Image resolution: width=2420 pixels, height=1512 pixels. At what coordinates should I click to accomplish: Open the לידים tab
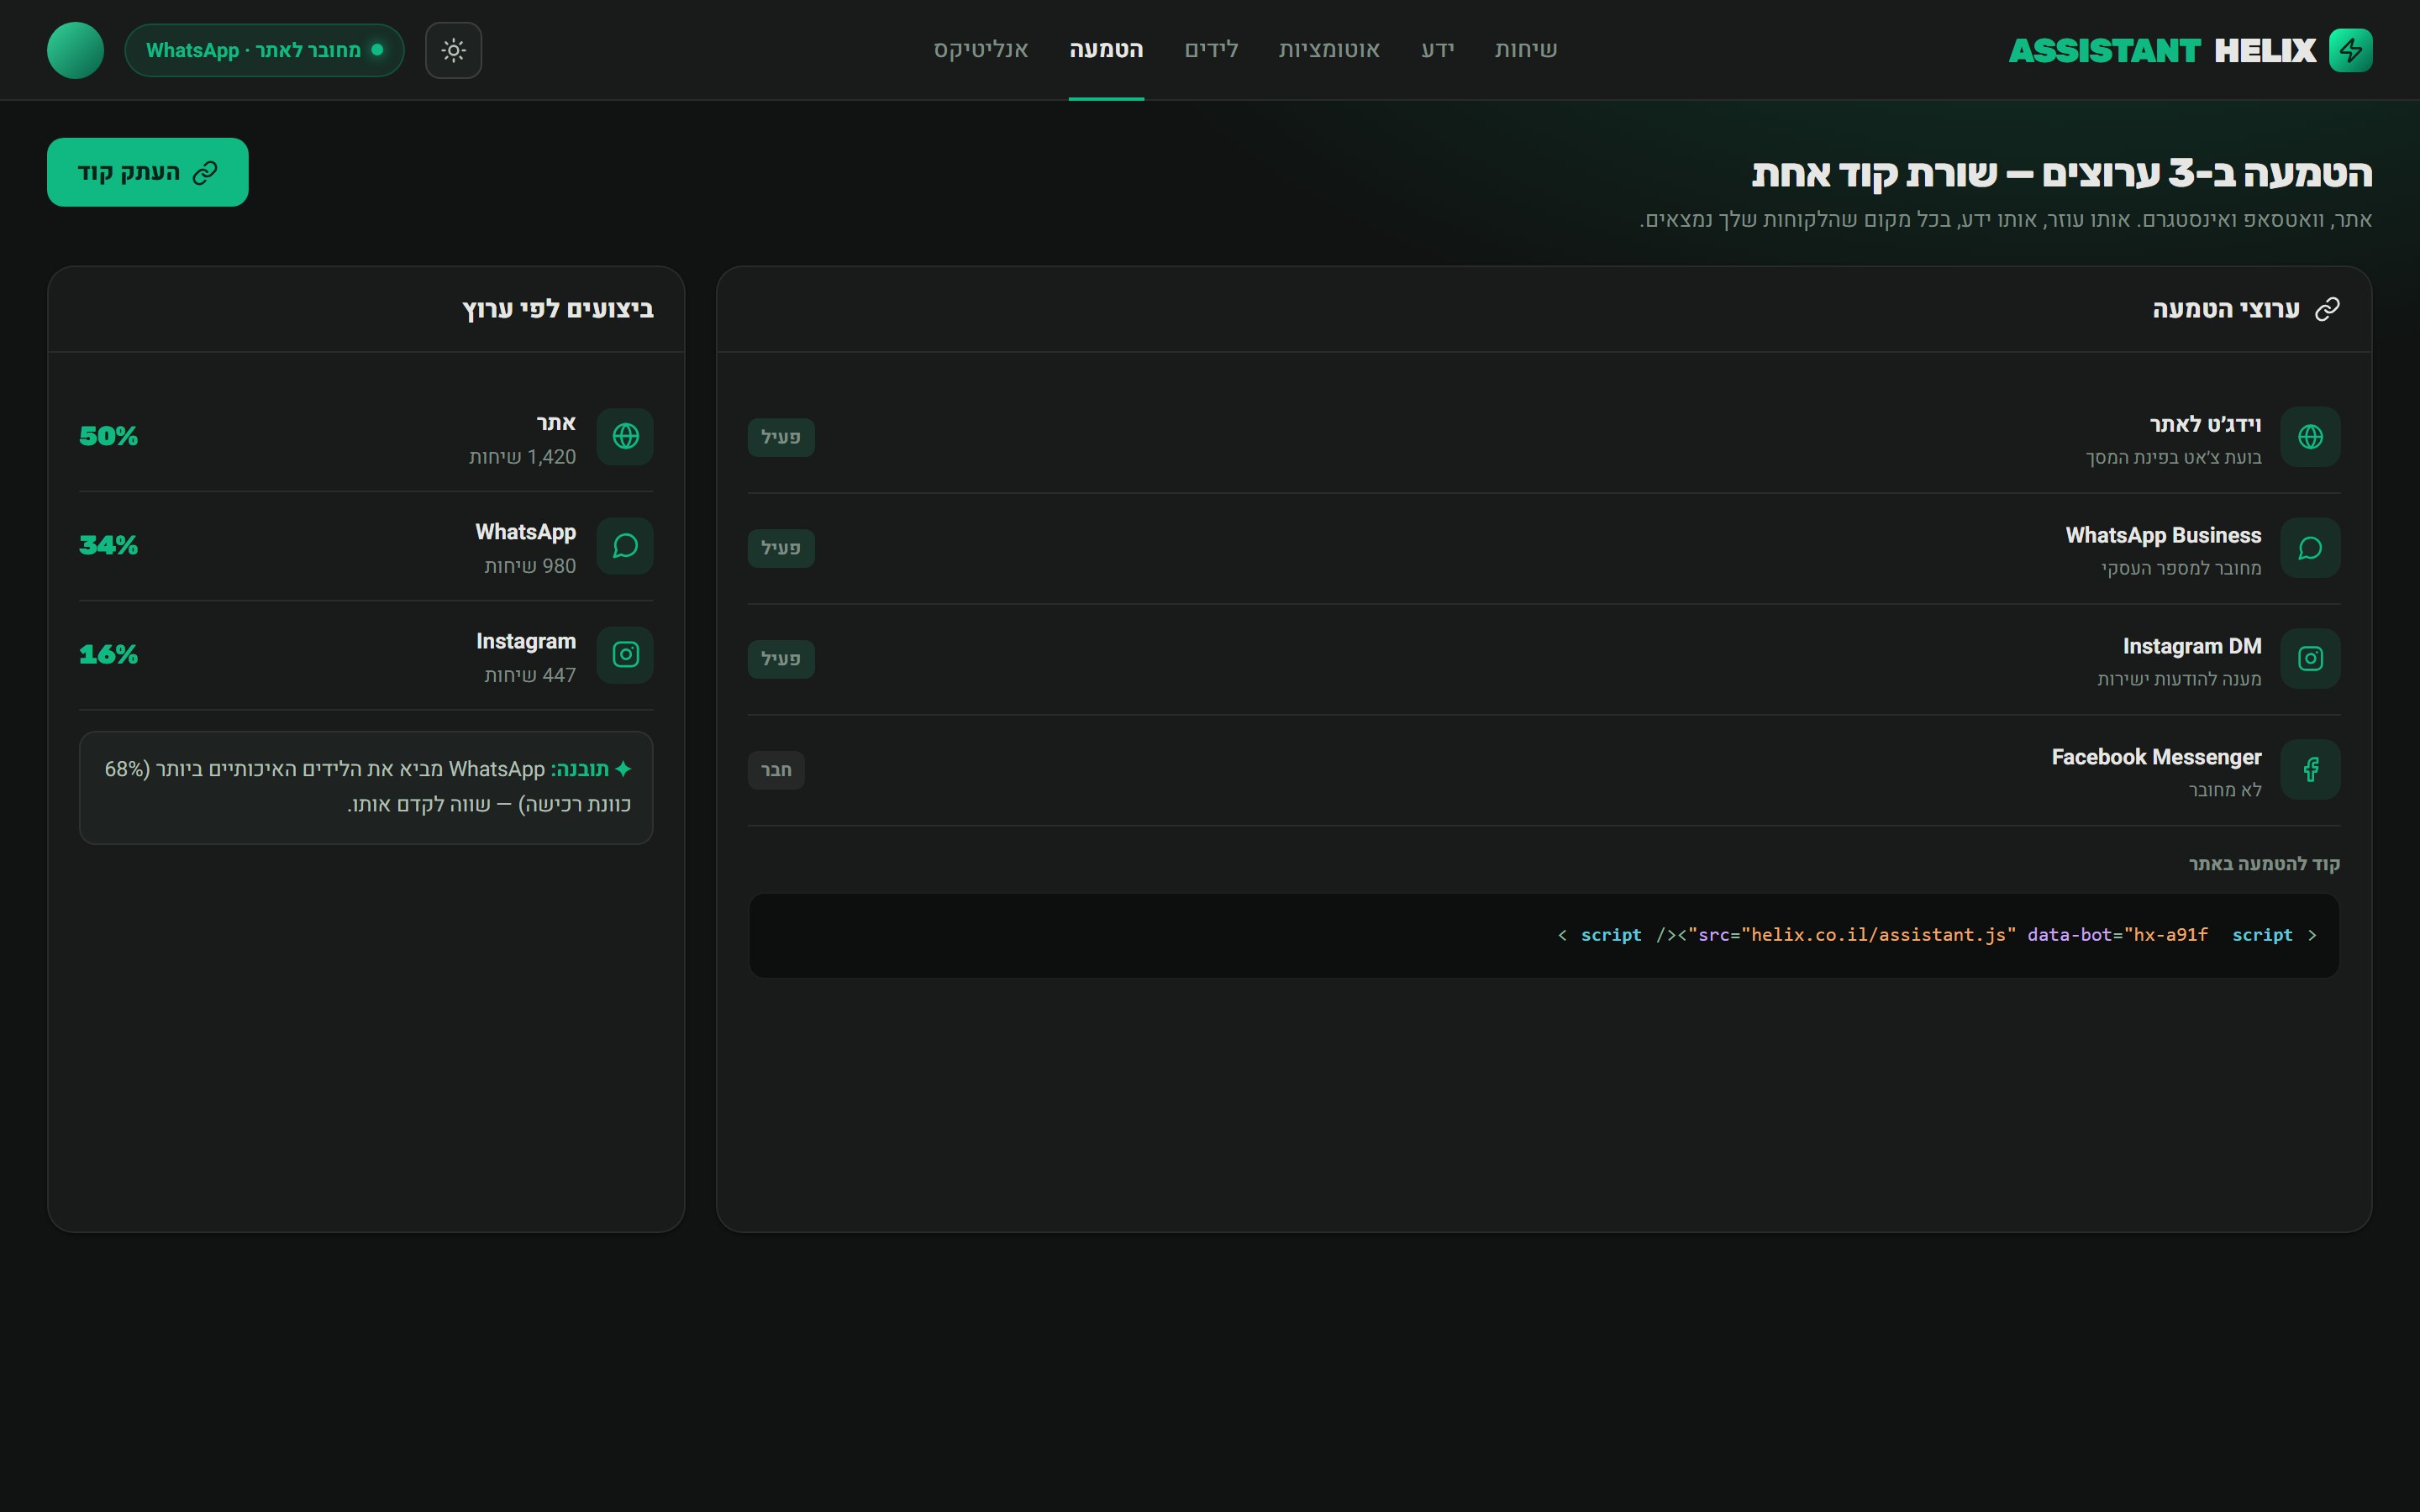(x=1211, y=50)
